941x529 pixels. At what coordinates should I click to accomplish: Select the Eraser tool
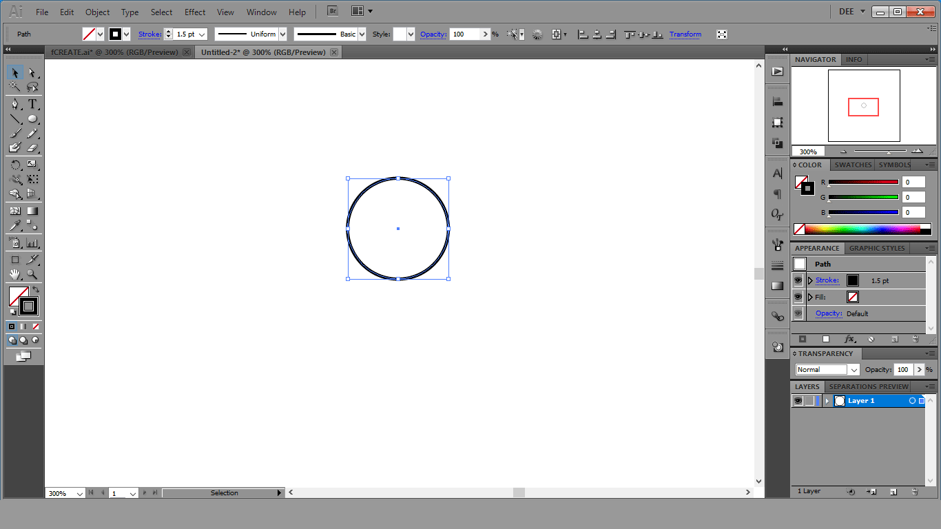tap(32, 147)
